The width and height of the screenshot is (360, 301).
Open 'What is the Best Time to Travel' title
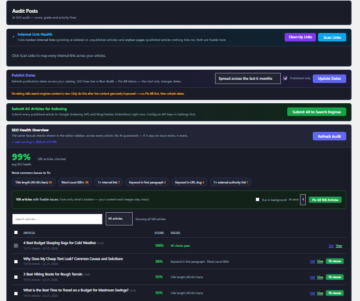76,290
